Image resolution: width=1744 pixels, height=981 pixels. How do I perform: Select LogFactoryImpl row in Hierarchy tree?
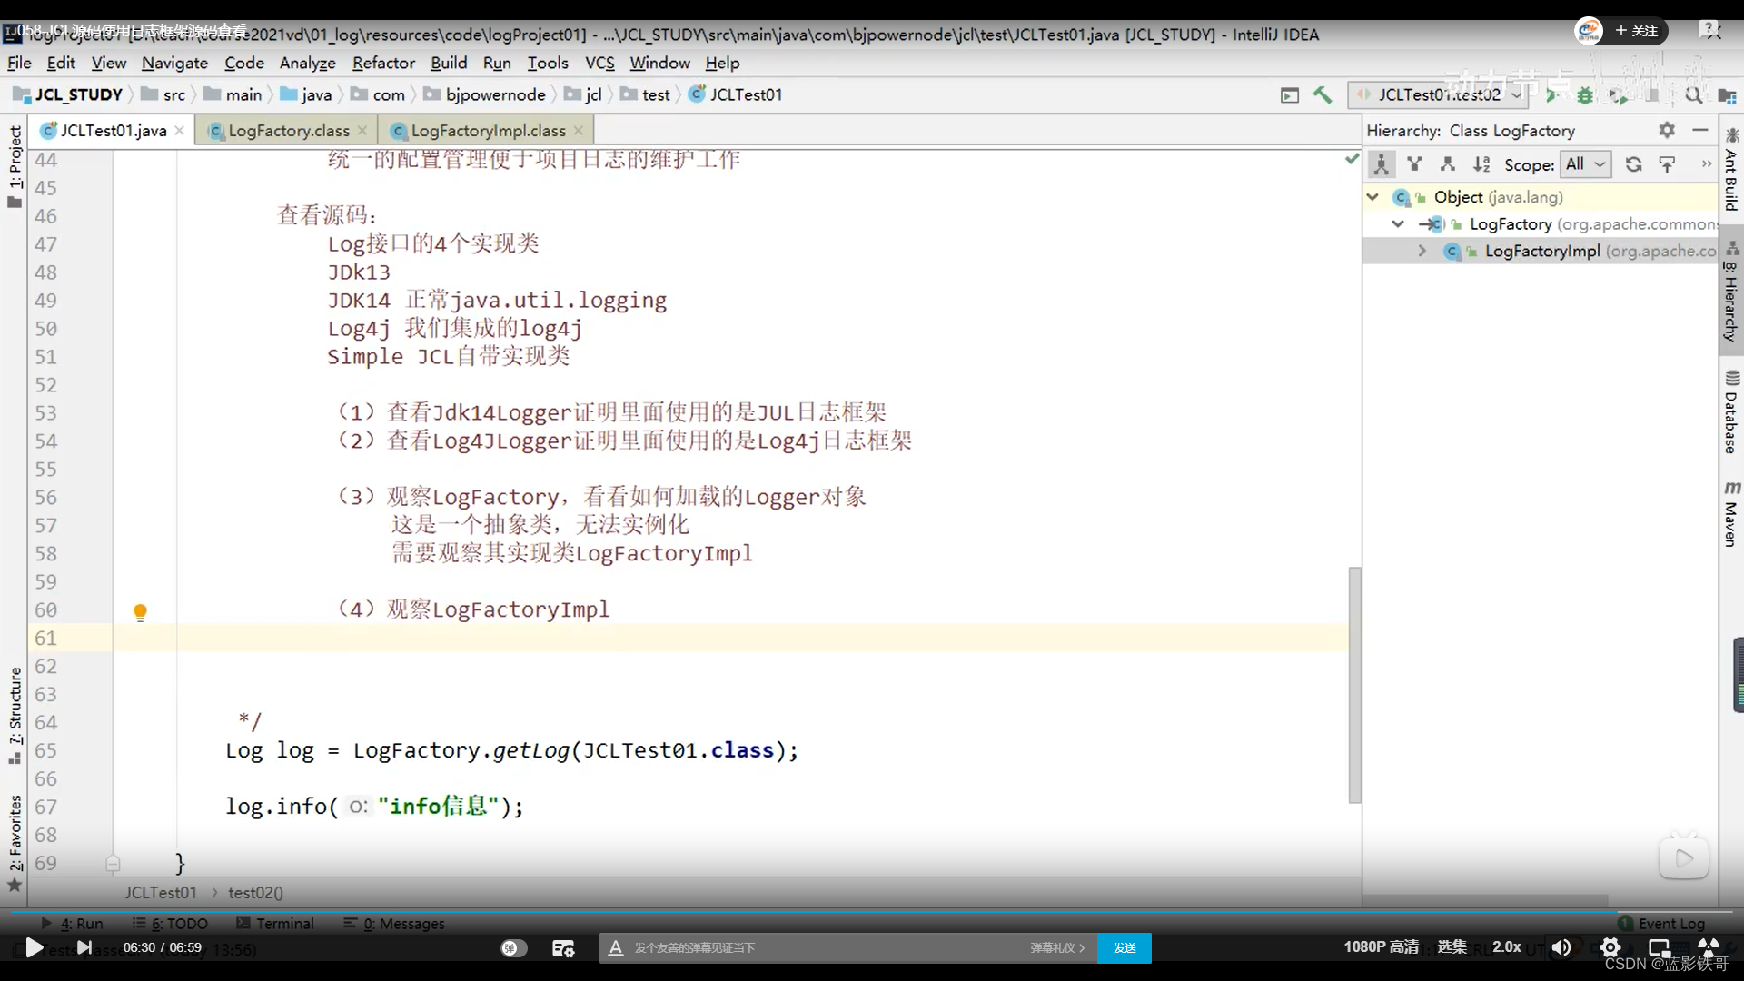(1541, 252)
